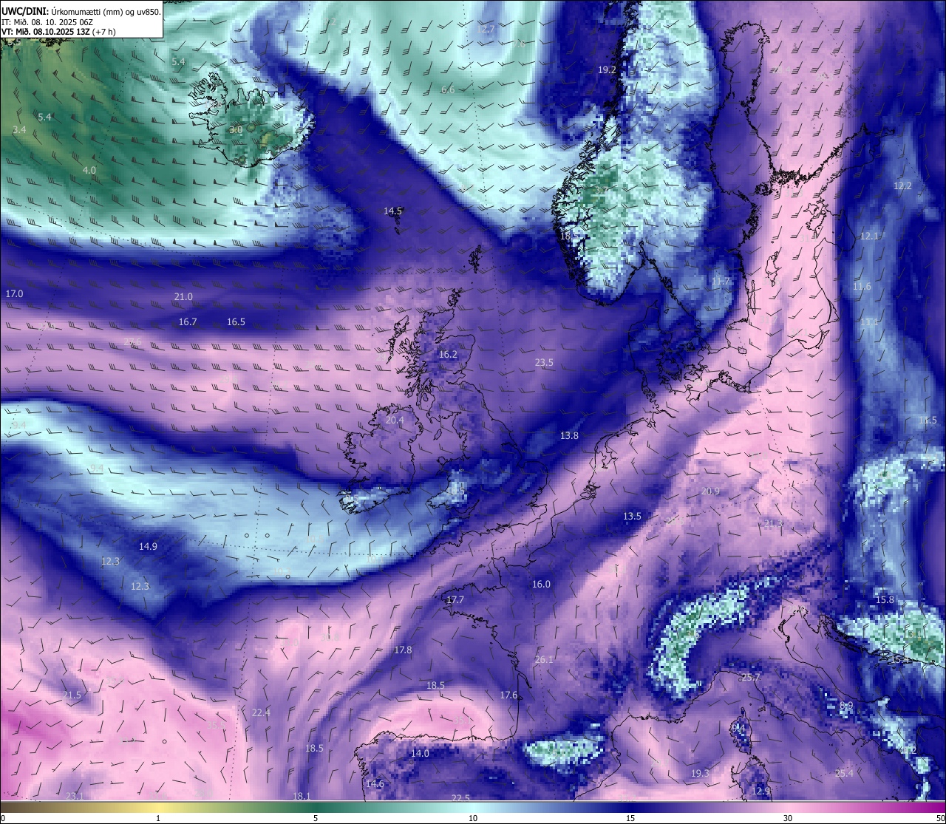Screen dimensions: 946x824
Task: Click the 14.6 value over Portugal
Action: [x=375, y=783]
